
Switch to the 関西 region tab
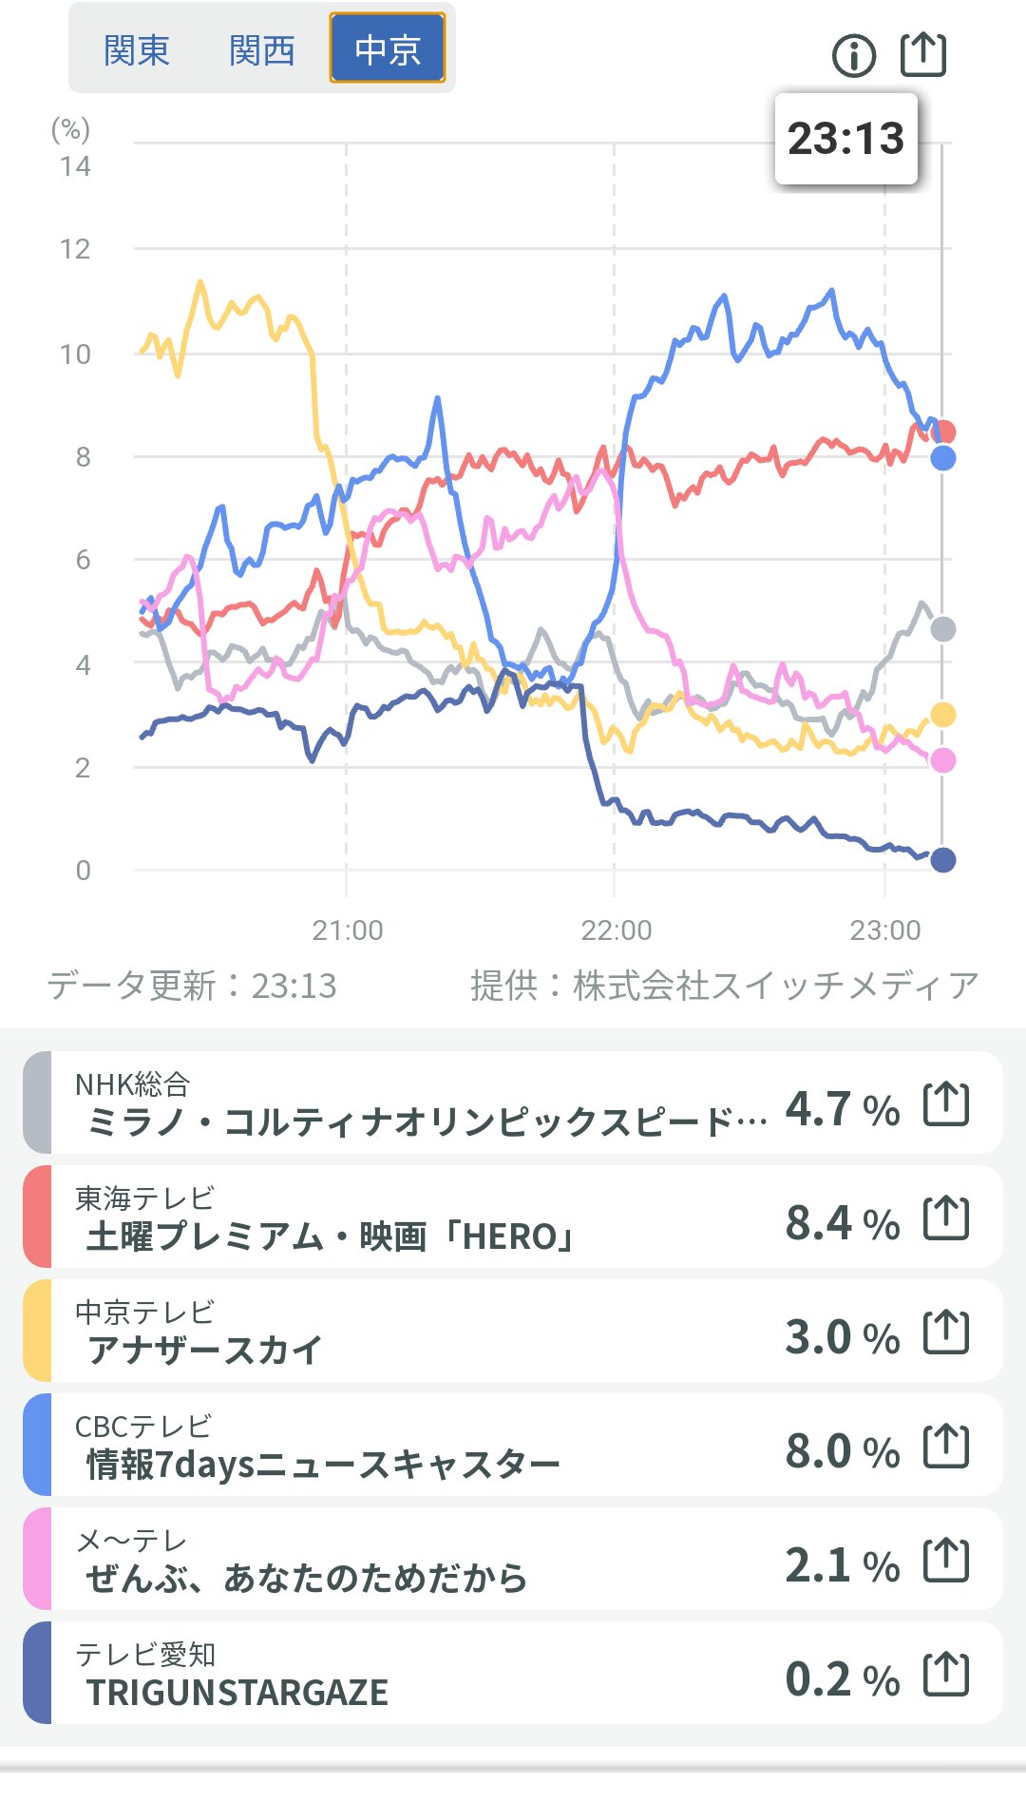coord(262,49)
